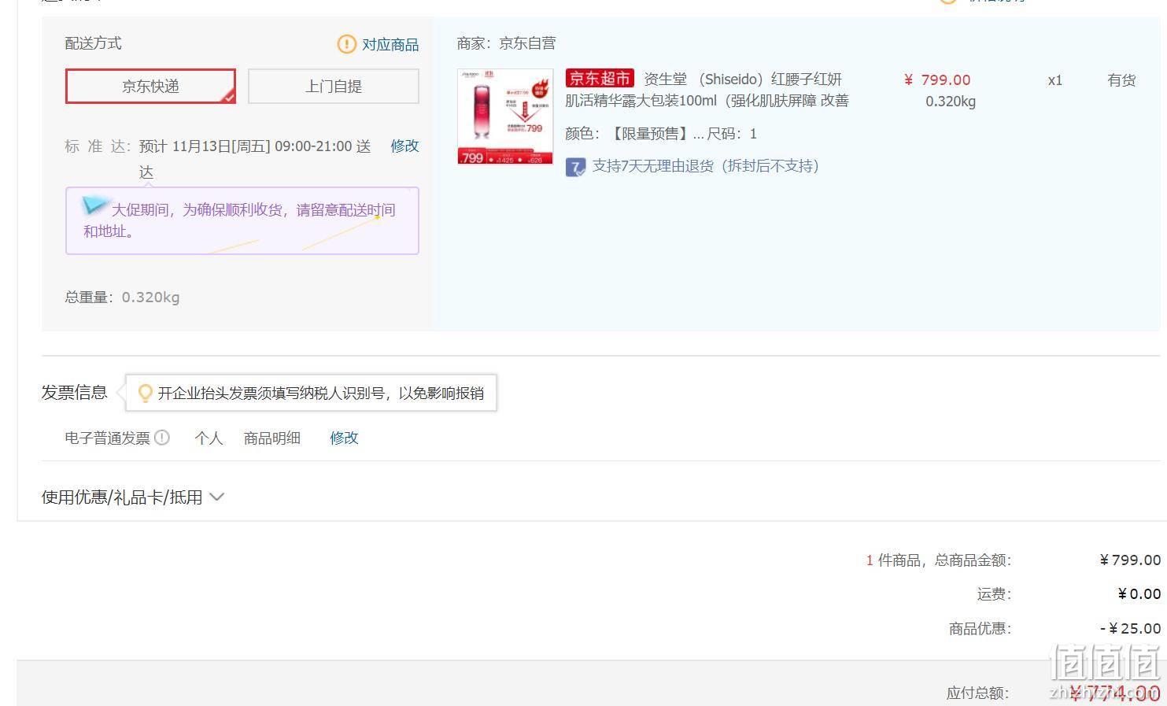Select 上门自提 pickup option

(x=334, y=86)
